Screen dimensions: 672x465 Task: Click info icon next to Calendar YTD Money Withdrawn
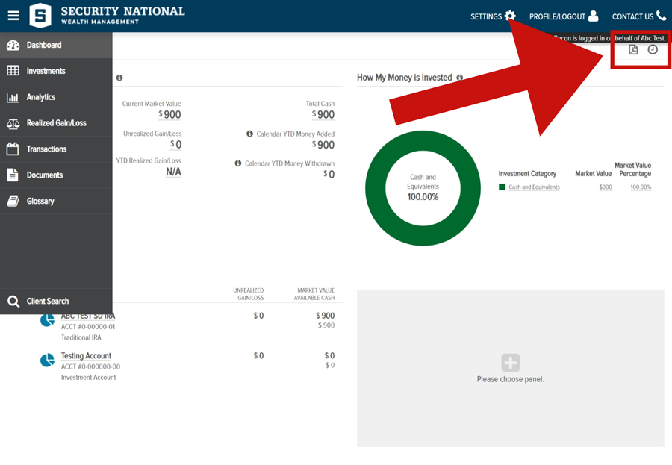click(x=238, y=163)
